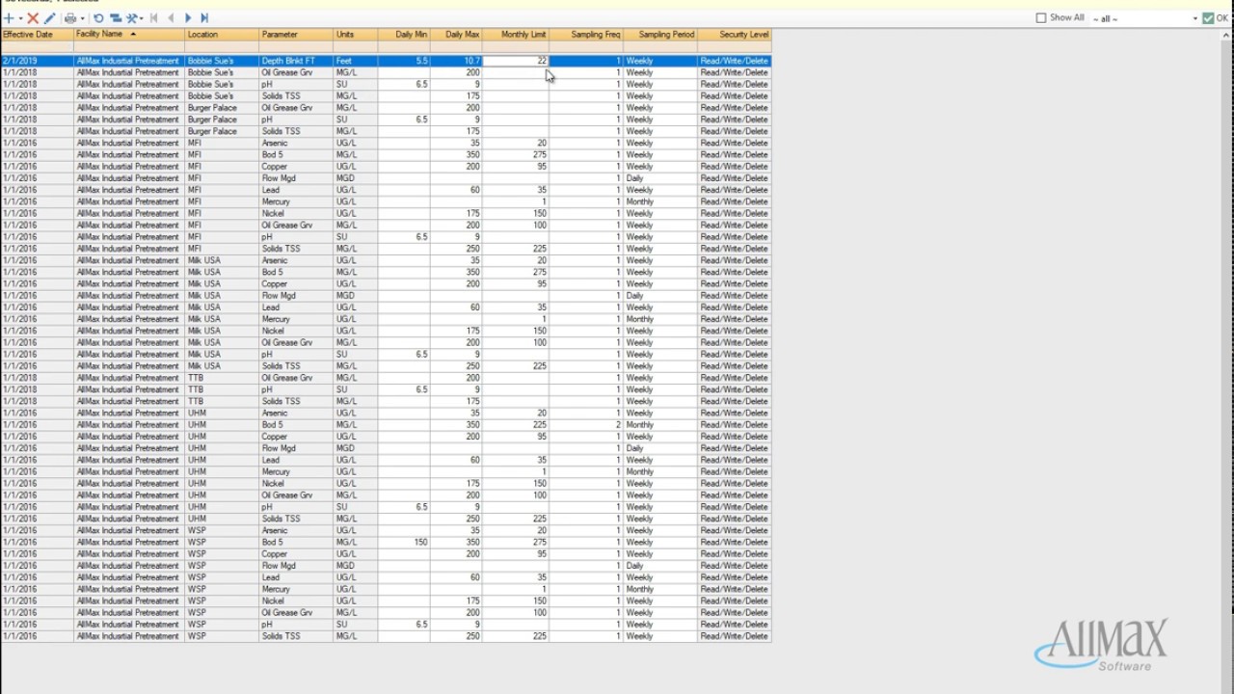Click the Monthly Limit field showing 22
The width and height of the screenshot is (1234, 694).
pyautogui.click(x=516, y=61)
